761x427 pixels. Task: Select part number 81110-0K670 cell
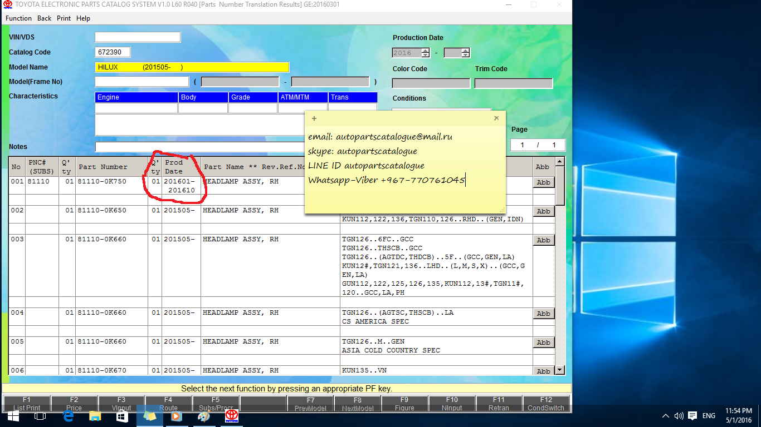(111, 370)
